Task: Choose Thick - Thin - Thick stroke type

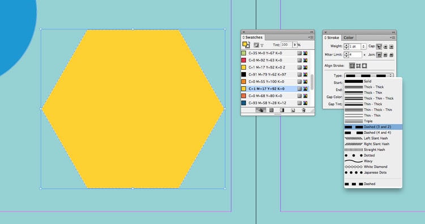Action: 373,99
